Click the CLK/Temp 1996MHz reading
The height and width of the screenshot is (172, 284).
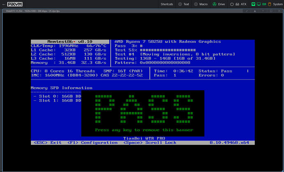click(68, 46)
